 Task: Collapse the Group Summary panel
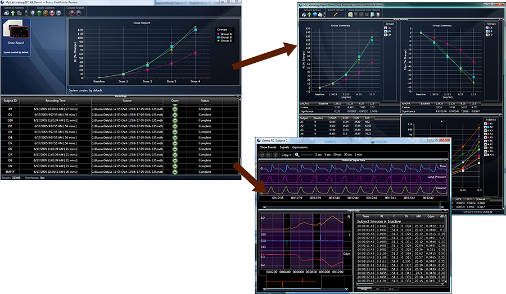coord(499,19)
